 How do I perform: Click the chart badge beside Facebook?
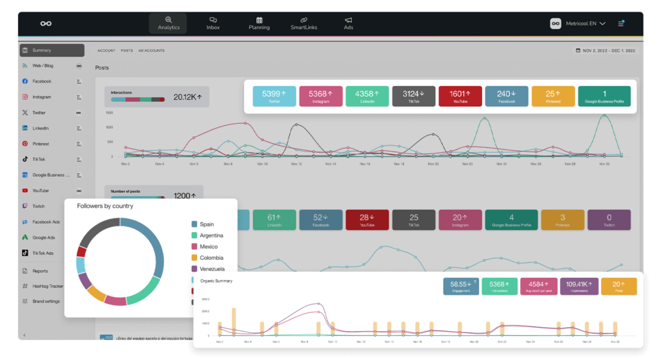[x=79, y=81]
